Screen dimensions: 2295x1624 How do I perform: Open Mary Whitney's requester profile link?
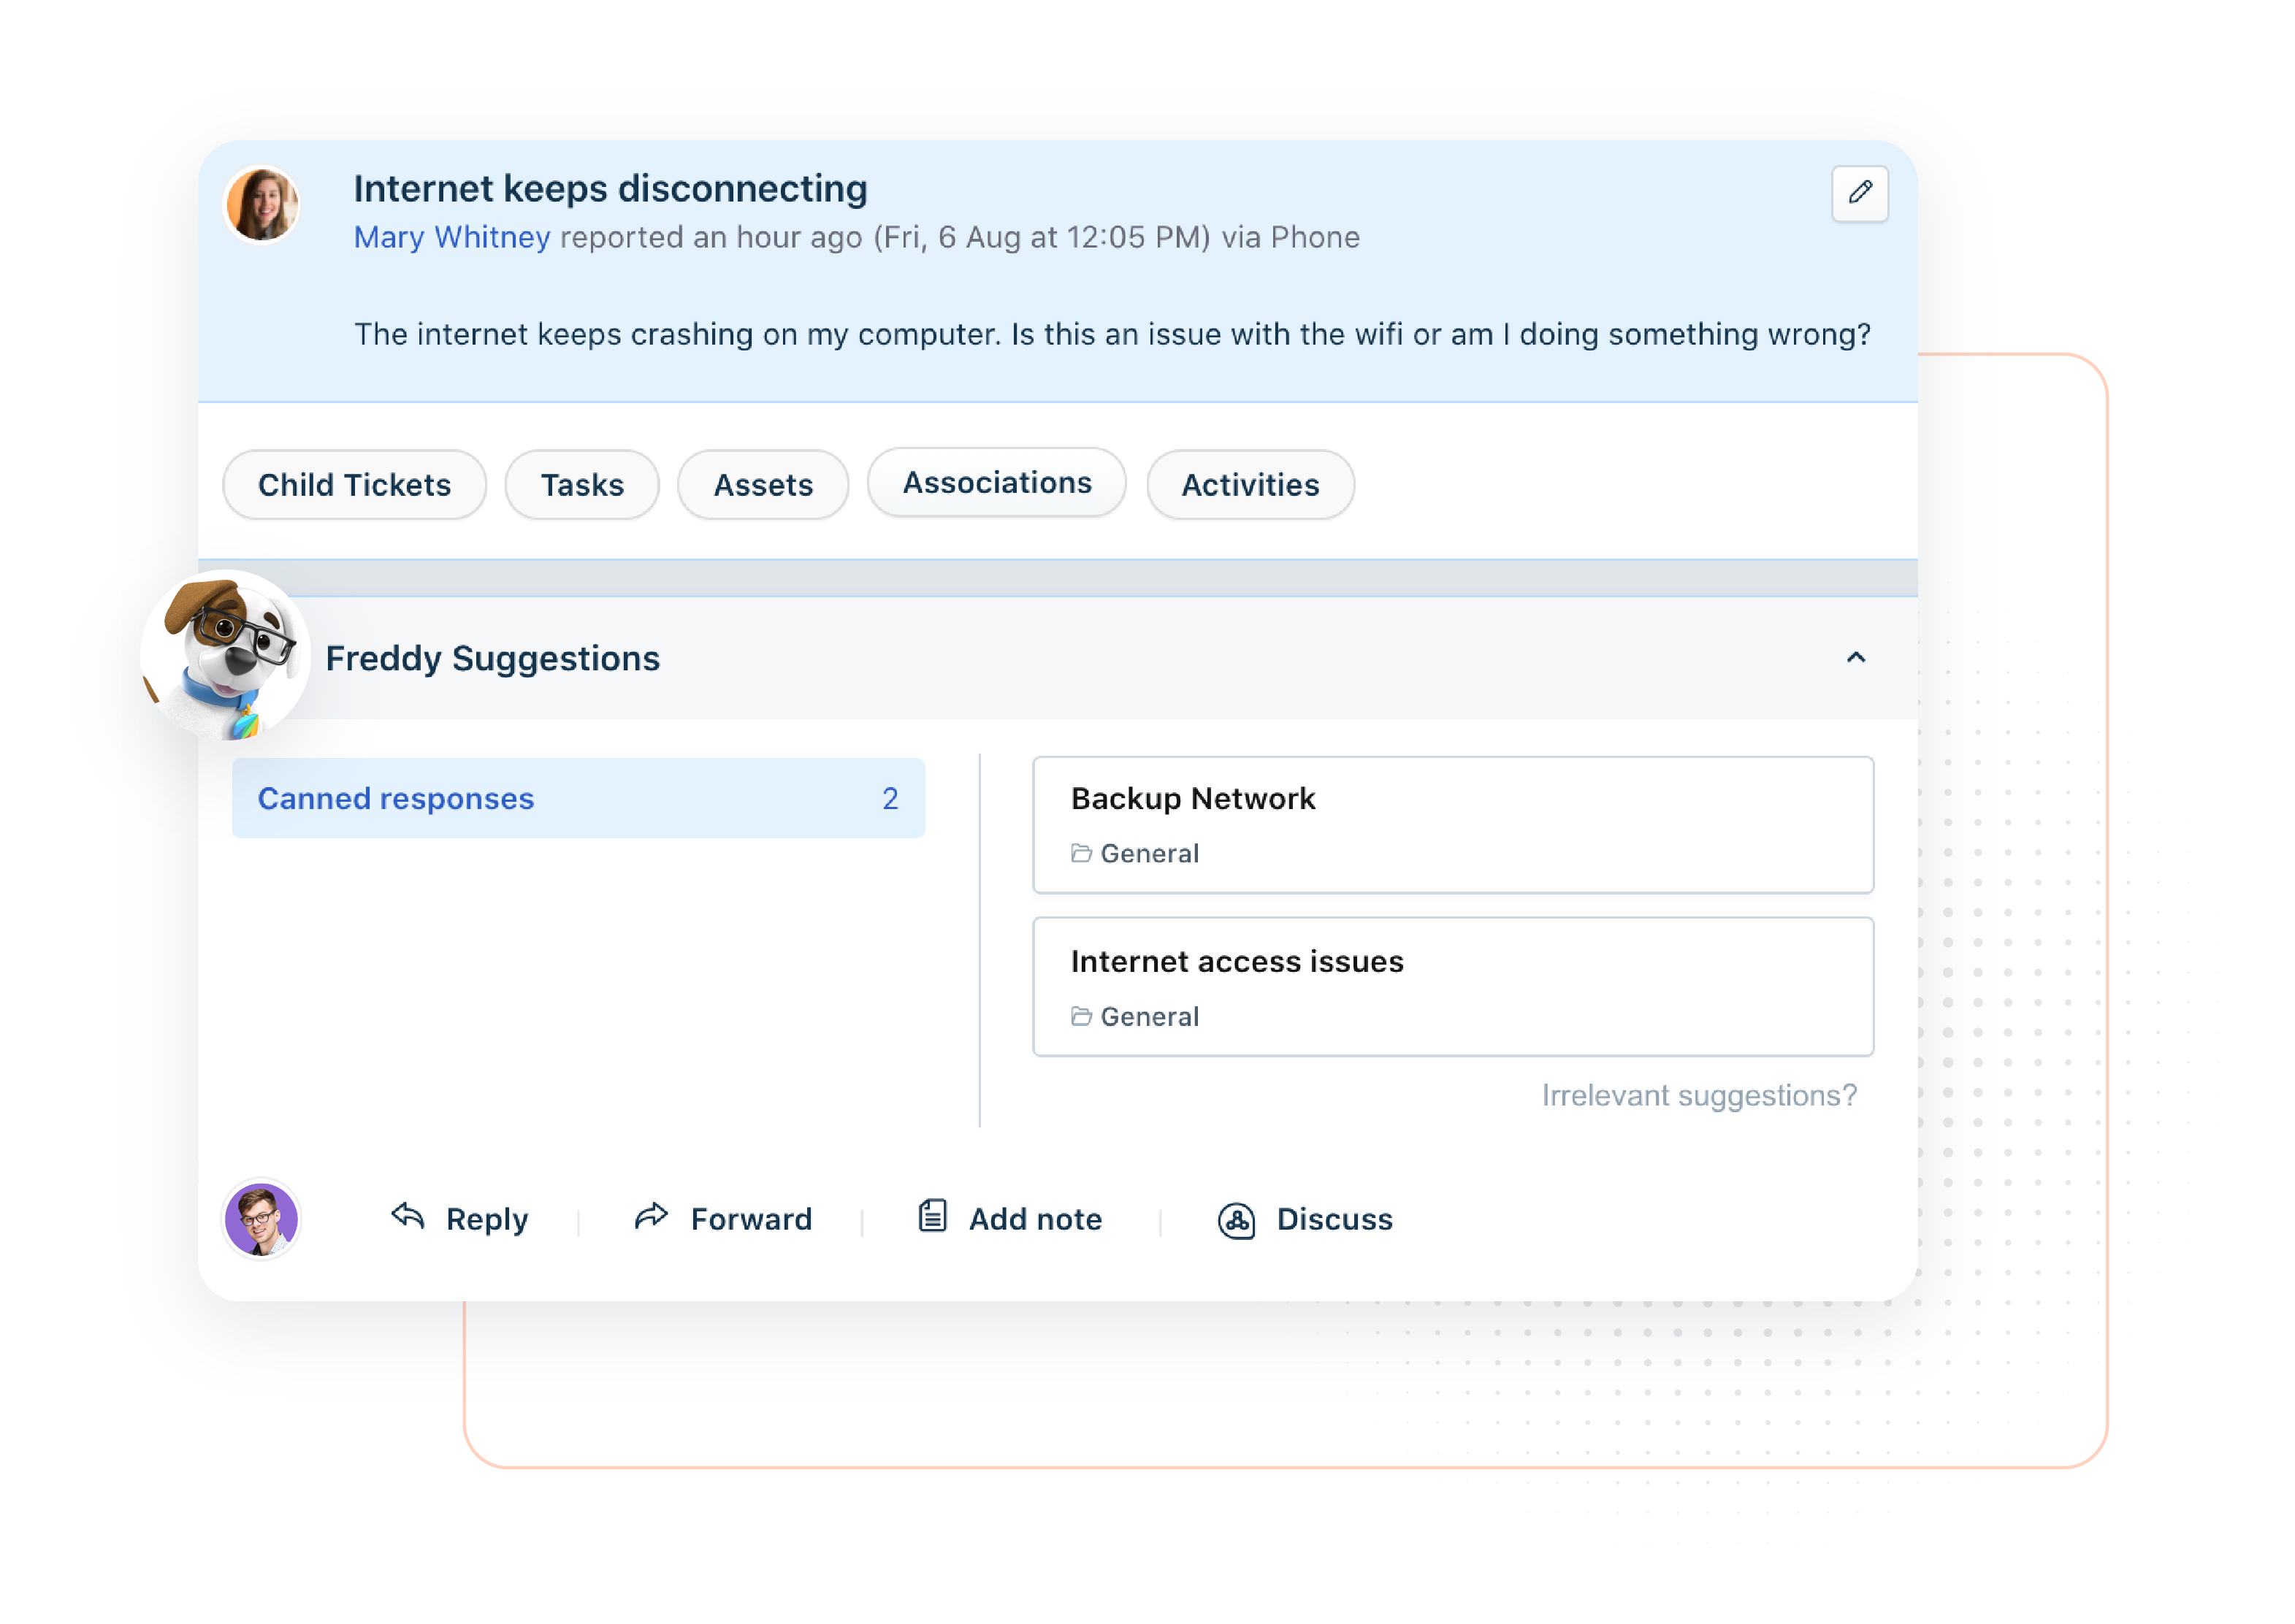click(x=452, y=238)
